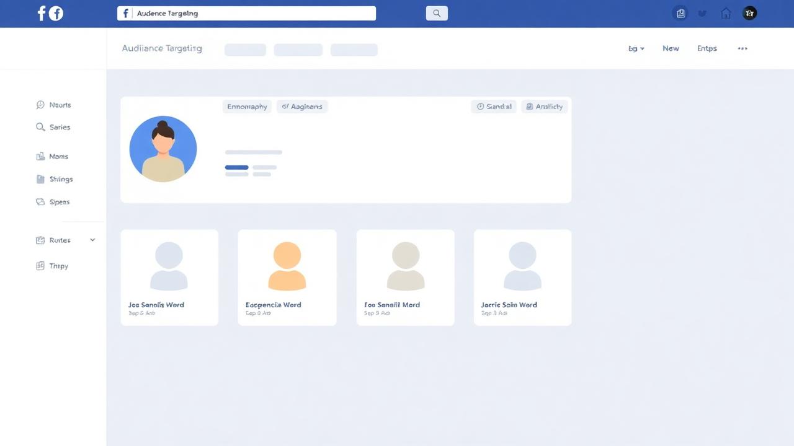Open the dark profile avatar icon at top right

(749, 13)
